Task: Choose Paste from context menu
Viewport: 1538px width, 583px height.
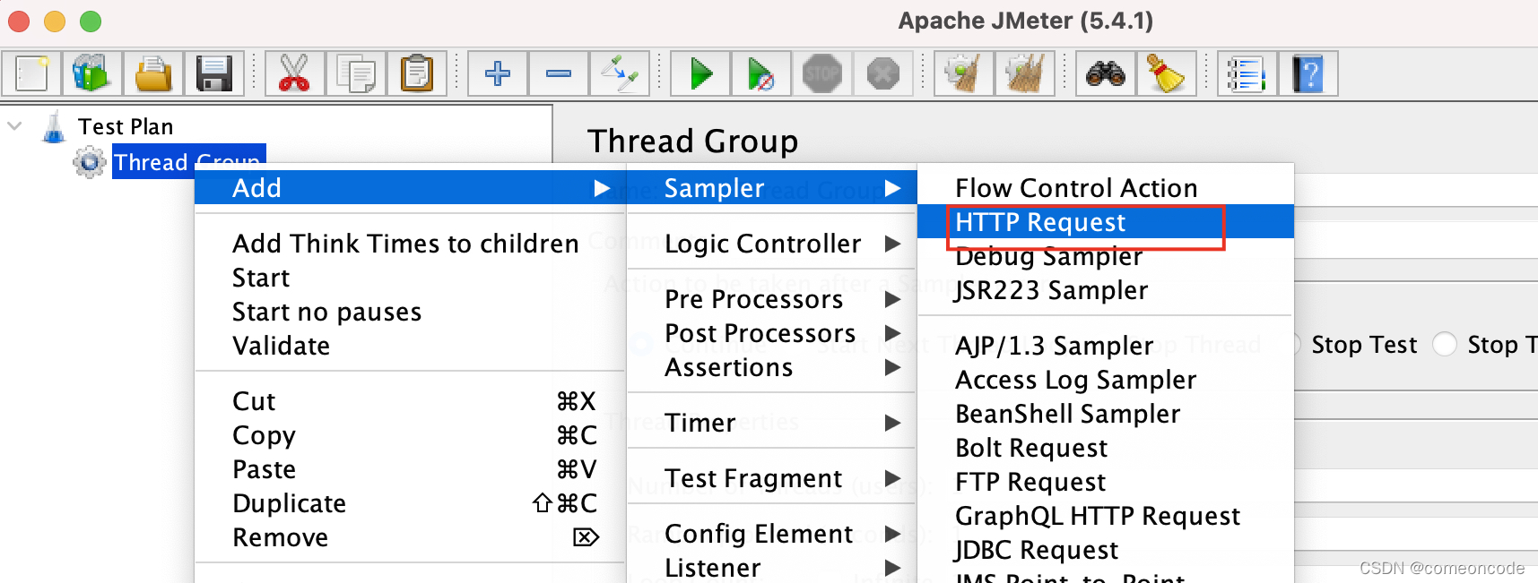Action: (x=410, y=469)
